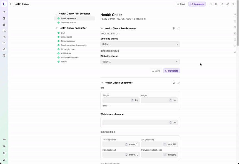Open the warning triangle icon in right rail
The width and height of the screenshot is (239, 164).
(x=235, y=15)
